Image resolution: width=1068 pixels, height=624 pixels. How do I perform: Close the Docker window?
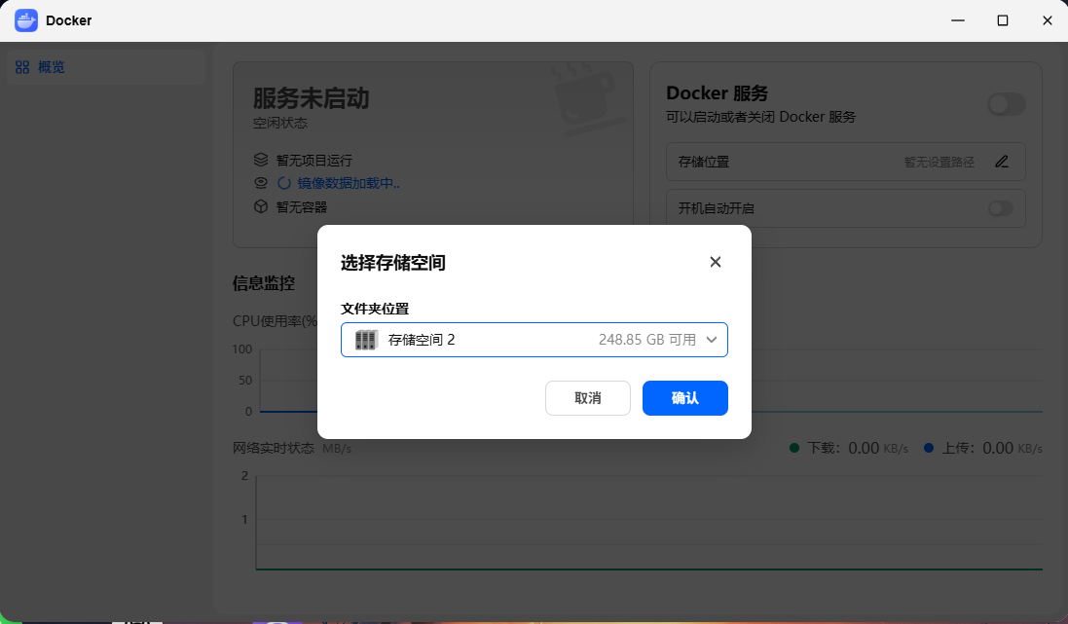pos(1047,20)
